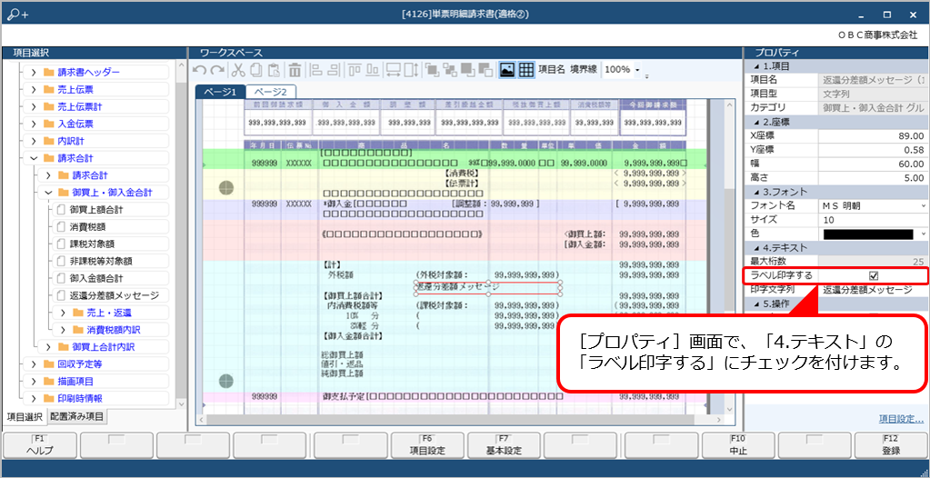
Task: Click the Redo arrow in the workspace toolbar
Action: pyautogui.click(x=217, y=70)
